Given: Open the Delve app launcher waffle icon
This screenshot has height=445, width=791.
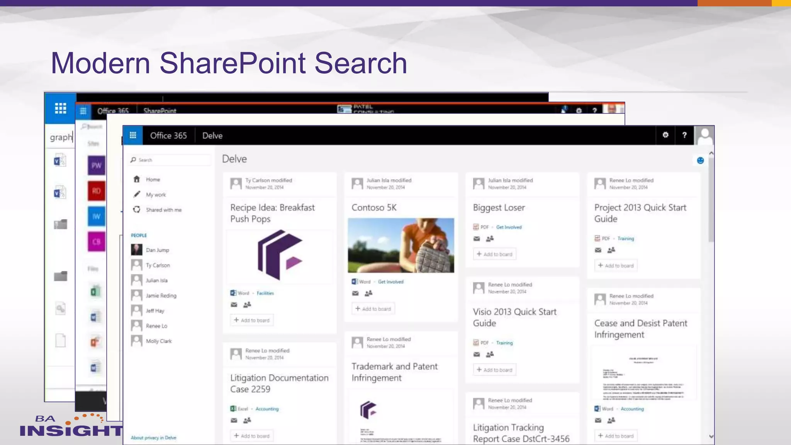Looking at the screenshot, I should pyautogui.click(x=133, y=135).
